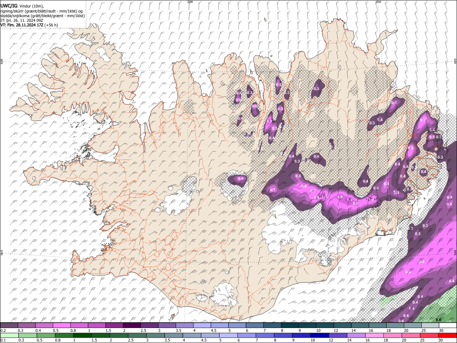Pick the red 25 swatch in the lower legend row

(430, 335)
